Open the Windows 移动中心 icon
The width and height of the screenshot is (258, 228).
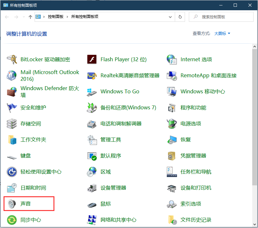click(172, 91)
